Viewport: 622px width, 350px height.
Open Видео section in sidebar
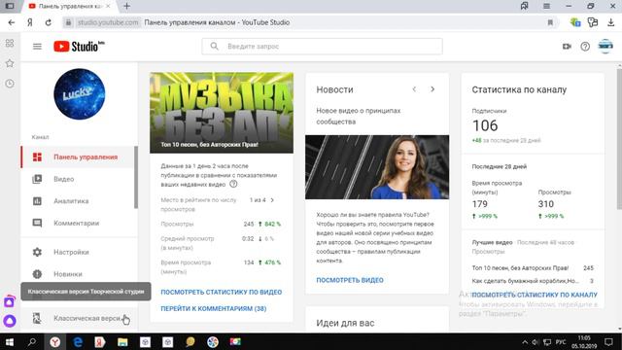pos(78,179)
